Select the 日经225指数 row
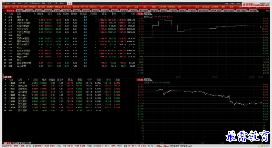The width and height of the screenshot is (272, 148). [x=69, y=54]
